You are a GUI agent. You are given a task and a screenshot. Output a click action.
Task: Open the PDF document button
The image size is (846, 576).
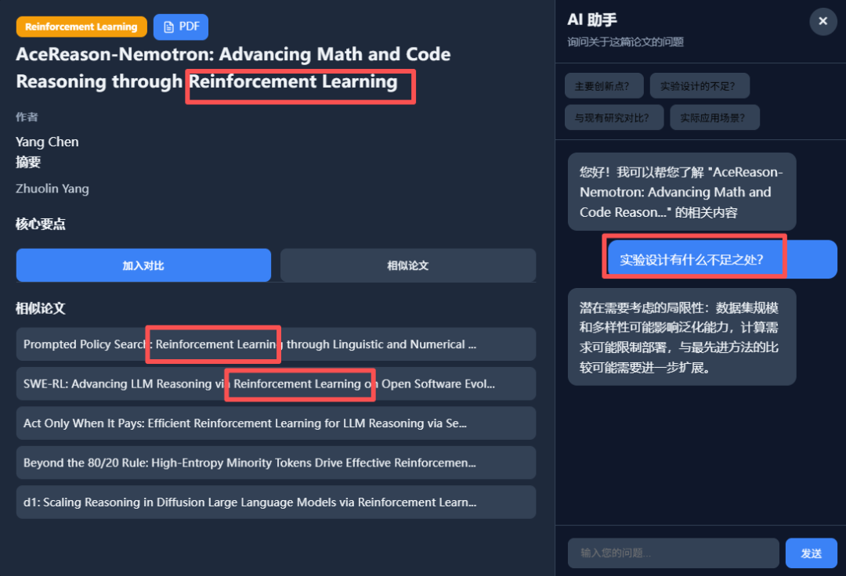181,27
